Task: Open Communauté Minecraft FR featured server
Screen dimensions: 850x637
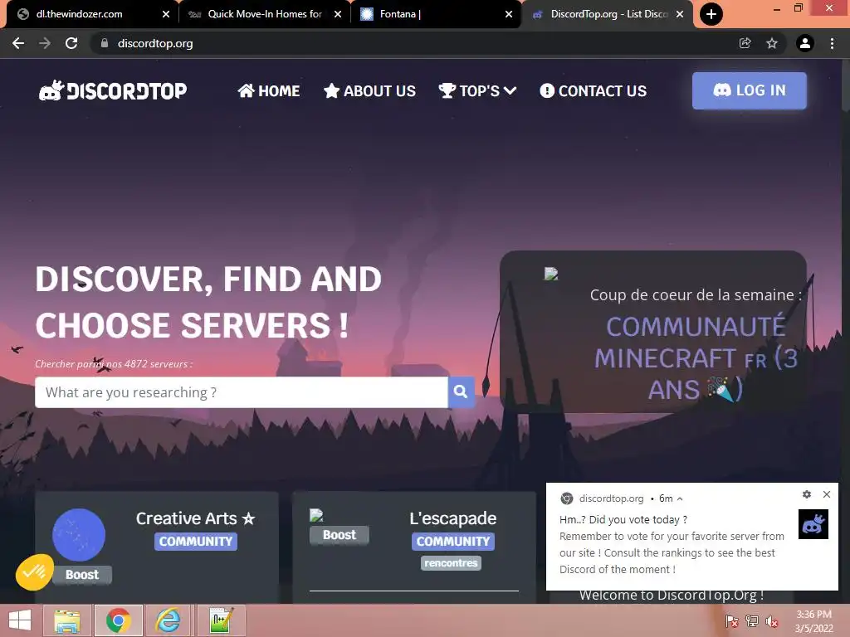Action: click(696, 358)
